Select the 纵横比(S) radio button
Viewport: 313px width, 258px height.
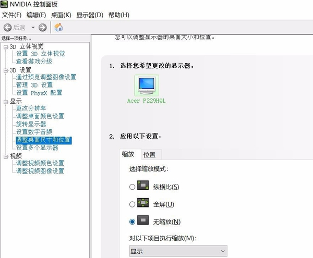132,187
